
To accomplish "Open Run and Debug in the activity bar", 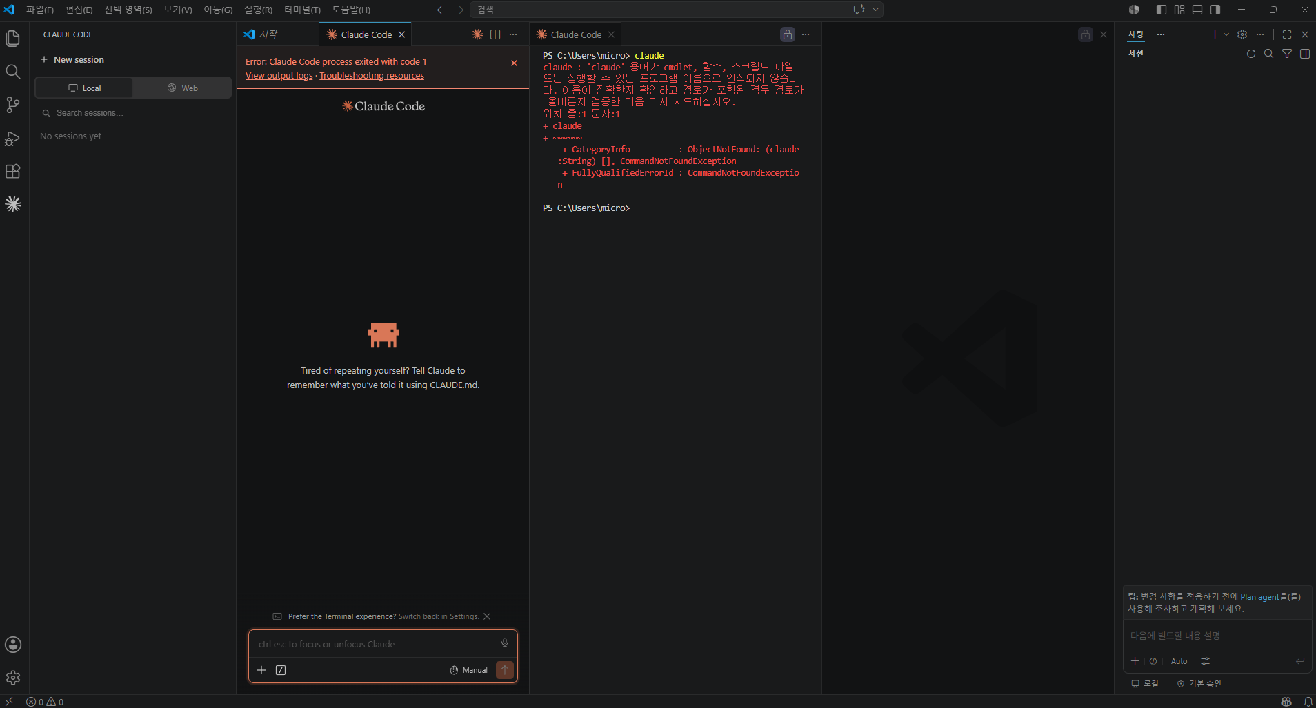I will pyautogui.click(x=12, y=138).
